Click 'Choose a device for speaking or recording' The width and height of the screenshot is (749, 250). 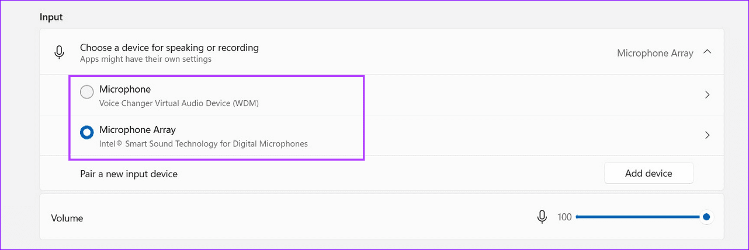click(x=169, y=48)
